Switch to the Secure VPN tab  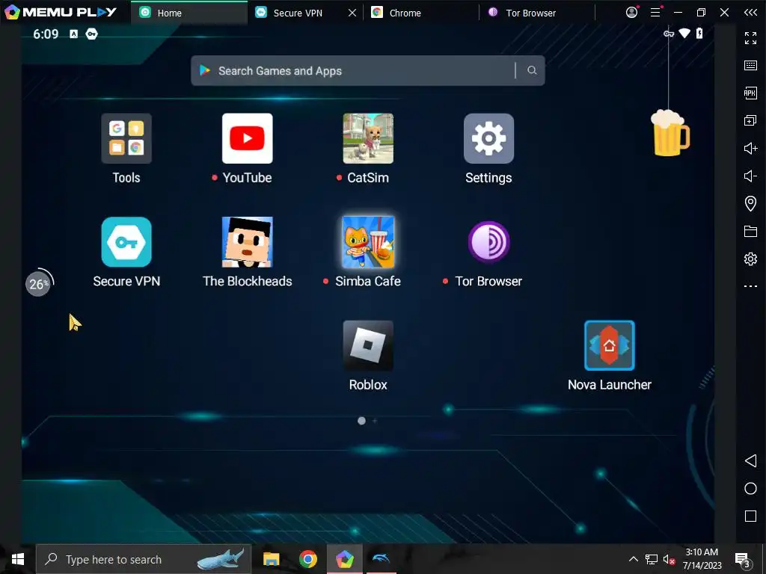(297, 13)
